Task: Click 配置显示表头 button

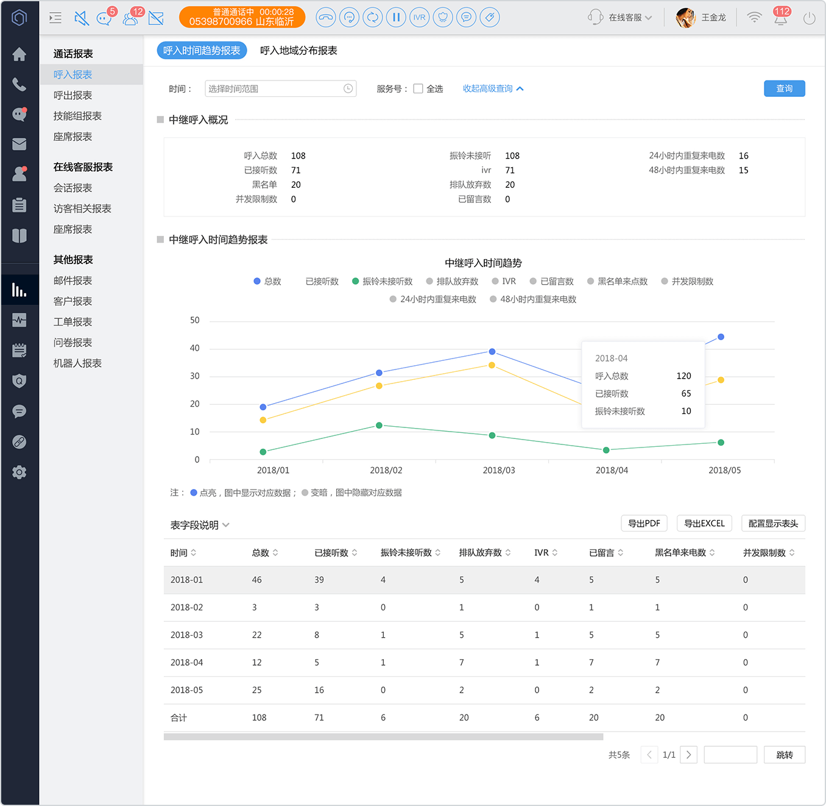Action: (x=773, y=523)
